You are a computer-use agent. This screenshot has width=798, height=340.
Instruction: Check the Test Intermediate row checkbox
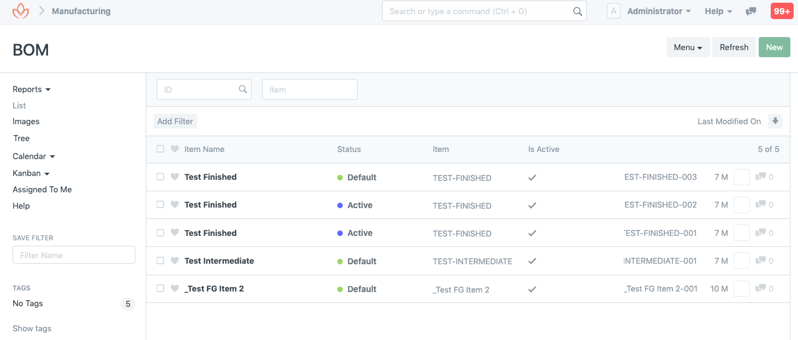tap(160, 260)
